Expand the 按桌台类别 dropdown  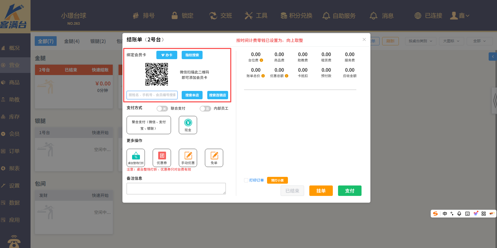(420, 41)
